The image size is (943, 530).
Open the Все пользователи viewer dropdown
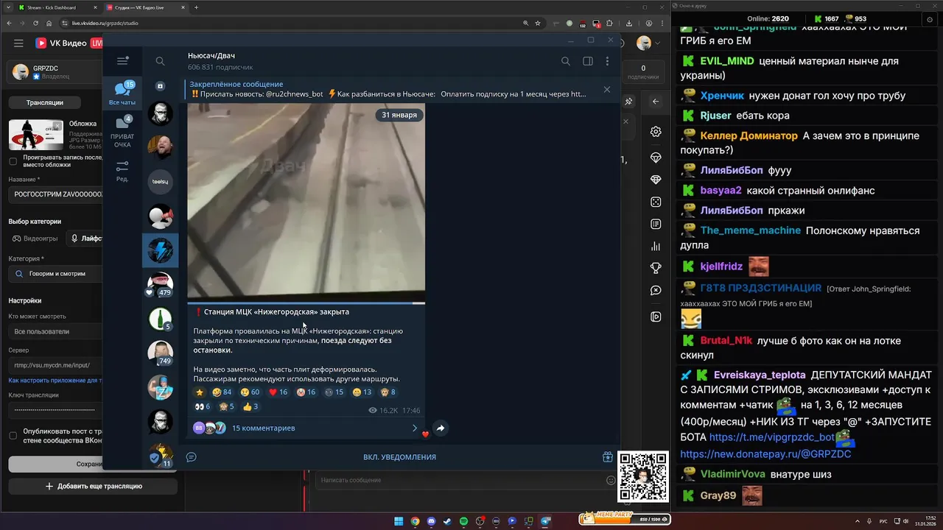56,331
